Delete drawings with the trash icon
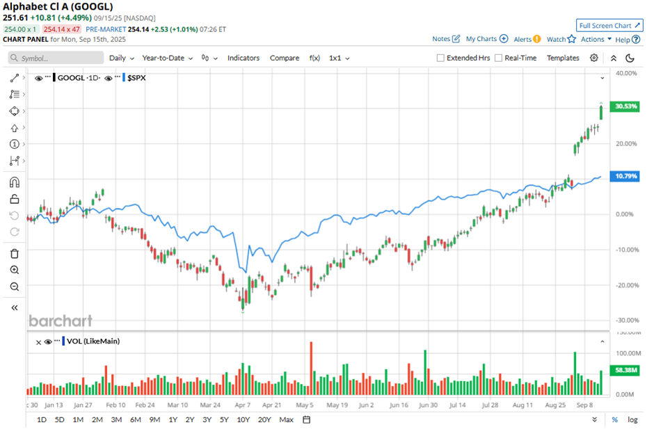The height and width of the screenshot is (434, 654). [x=14, y=253]
